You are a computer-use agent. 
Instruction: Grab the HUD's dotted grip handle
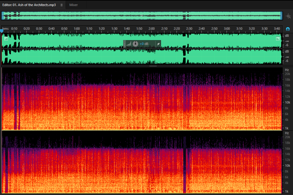click(124, 44)
